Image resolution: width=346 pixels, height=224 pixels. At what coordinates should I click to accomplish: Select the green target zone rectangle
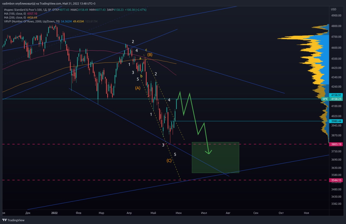pyautogui.click(x=215, y=157)
